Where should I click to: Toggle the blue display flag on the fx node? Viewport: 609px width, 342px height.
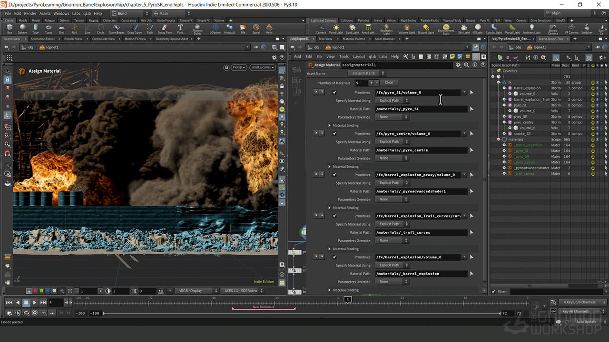tap(598, 82)
